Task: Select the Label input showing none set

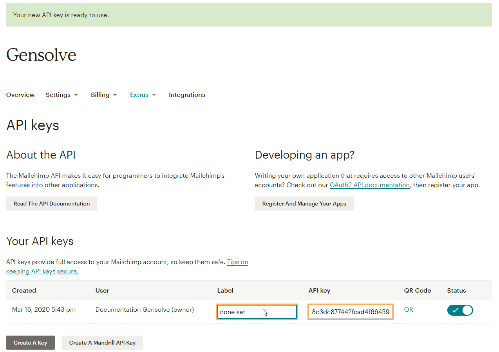Action: click(257, 311)
